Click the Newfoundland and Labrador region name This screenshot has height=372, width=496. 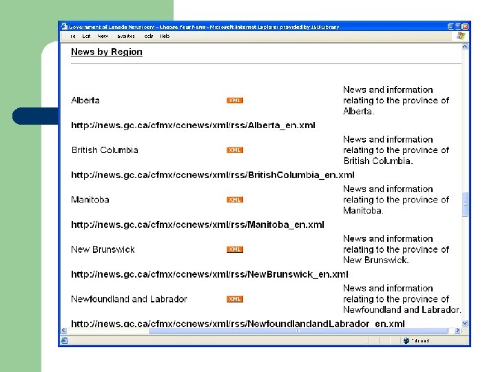[x=129, y=299]
